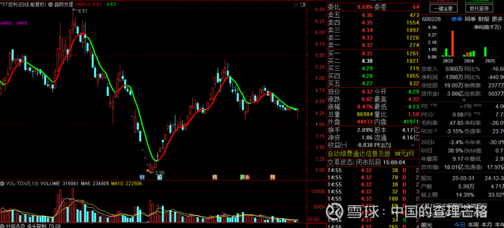Click the 净利润 -1398万 value

[453, 77]
